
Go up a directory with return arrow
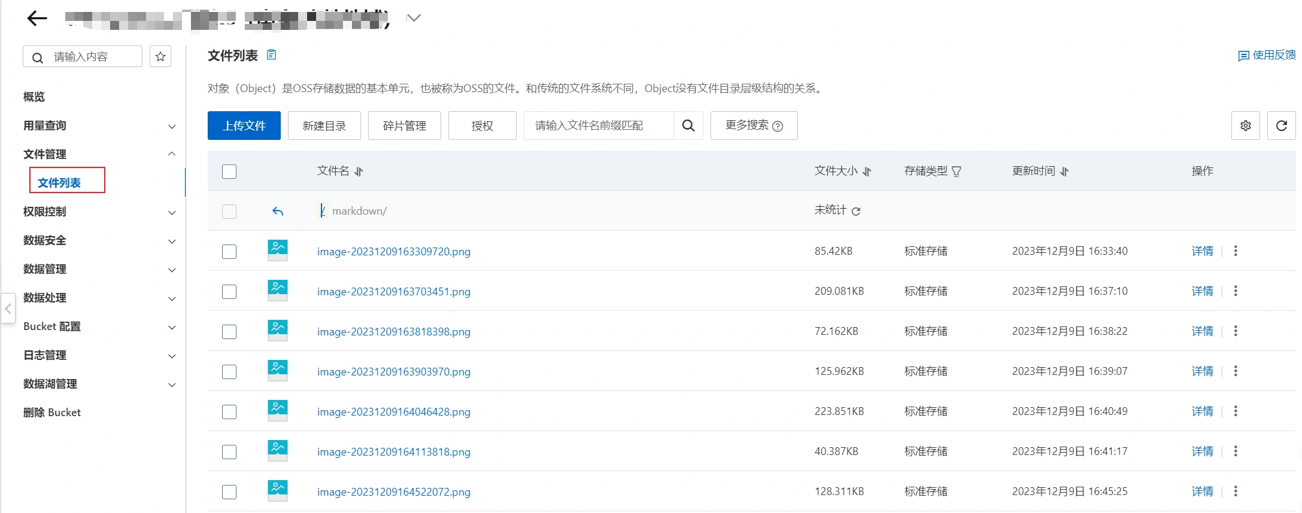click(278, 211)
